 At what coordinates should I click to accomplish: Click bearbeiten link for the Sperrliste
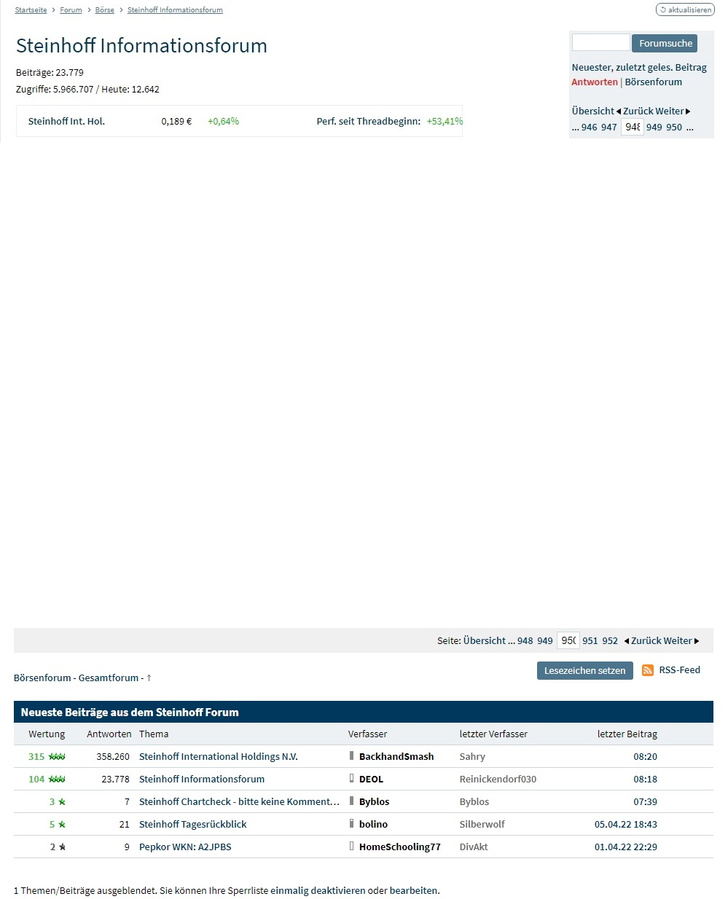[x=414, y=891]
